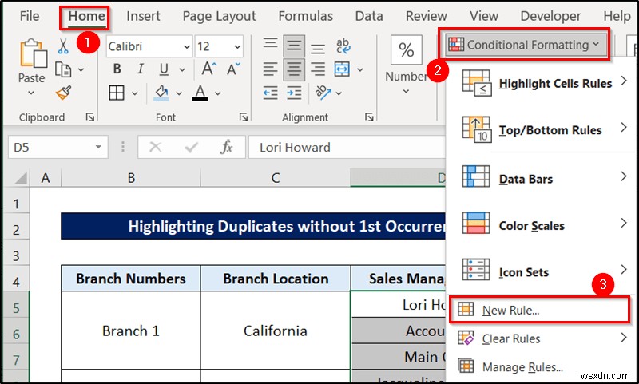The height and width of the screenshot is (384, 639).
Task: Click the Cut scissors icon
Action: (63, 46)
